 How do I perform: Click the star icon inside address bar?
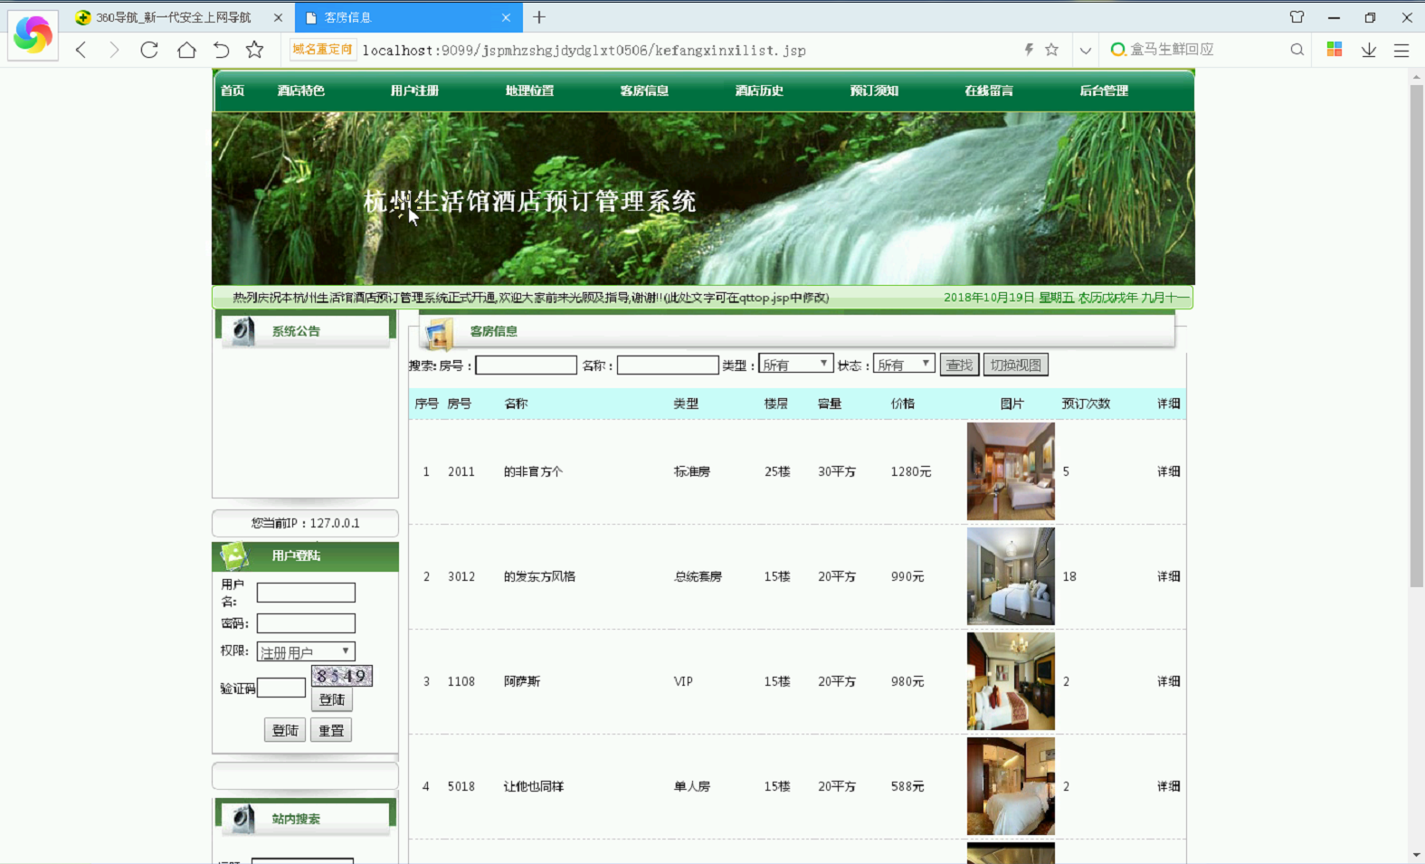[x=1051, y=50]
